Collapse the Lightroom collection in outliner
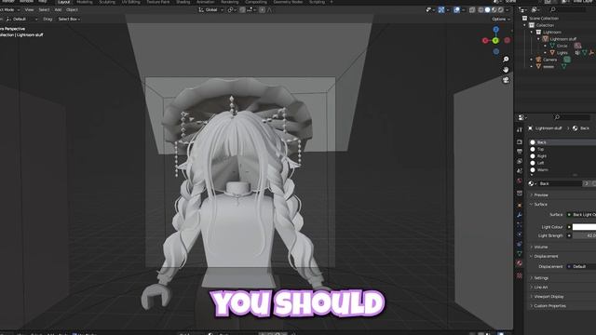The image size is (596, 335). pyautogui.click(x=532, y=33)
